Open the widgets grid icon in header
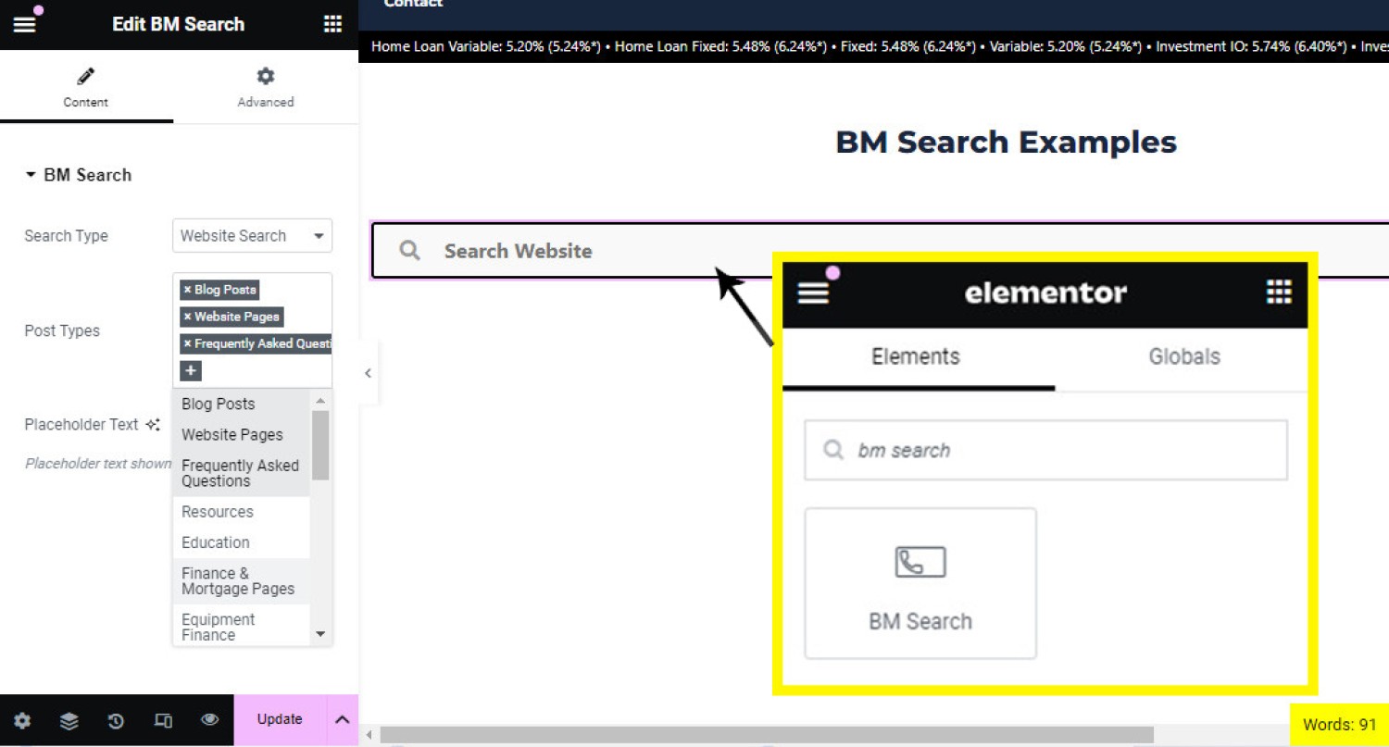 [332, 25]
